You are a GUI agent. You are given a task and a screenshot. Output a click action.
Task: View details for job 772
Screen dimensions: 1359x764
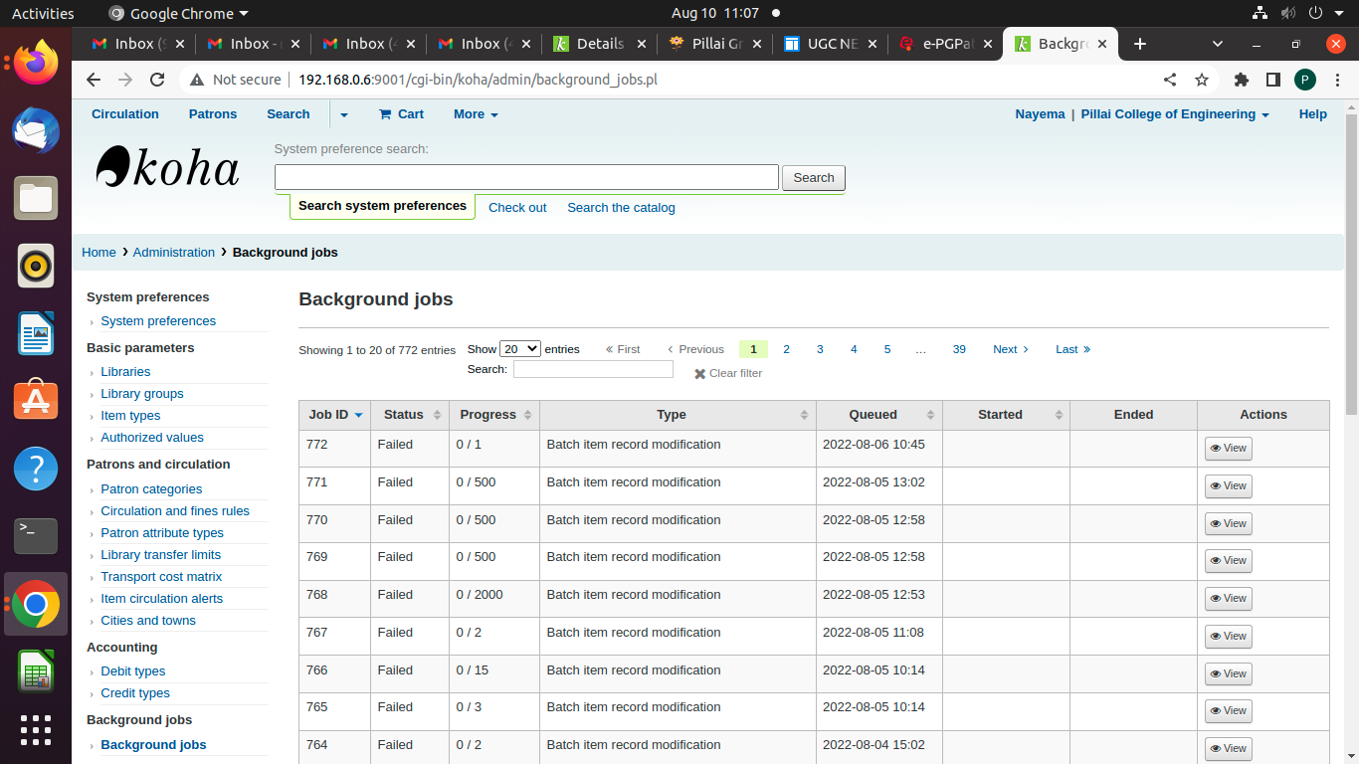(x=1228, y=449)
